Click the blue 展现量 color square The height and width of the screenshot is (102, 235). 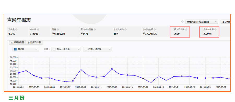click(15, 49)
